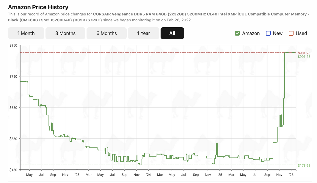Show 6 Months price history
This screenshot has height=183, width=317.
[x=106, y=33]
